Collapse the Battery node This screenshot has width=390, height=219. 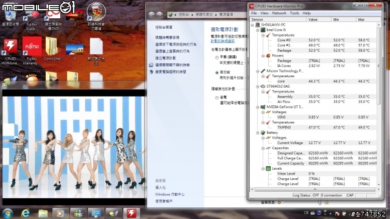pos(258,133)
